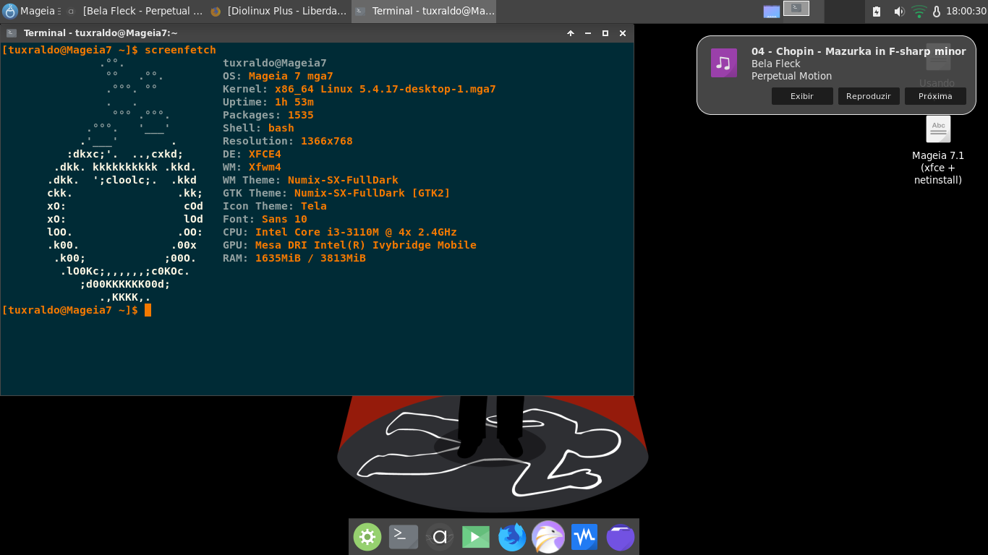This screenshot has height=555, width=988.
Task: Skip to next track with Próxima
Action: [x=935, y=96]
